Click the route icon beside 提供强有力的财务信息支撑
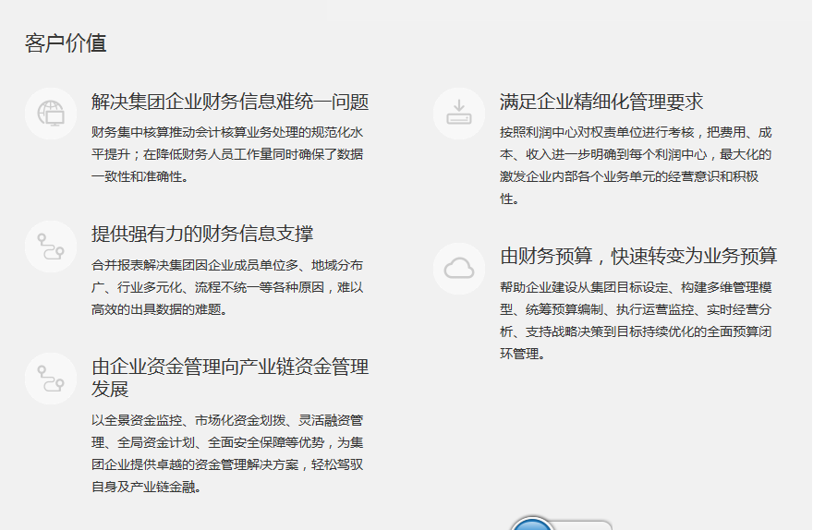This screenshot has width=813, height=530. (51, 247)
